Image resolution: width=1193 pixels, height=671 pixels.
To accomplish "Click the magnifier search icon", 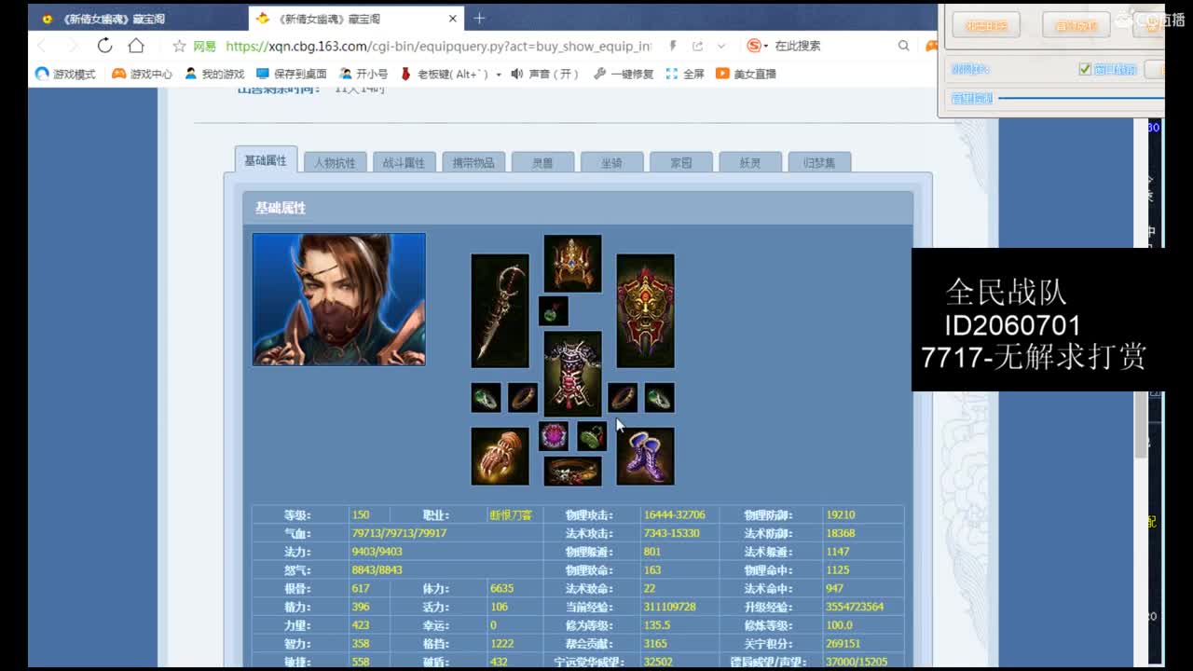I will (903, 46).
